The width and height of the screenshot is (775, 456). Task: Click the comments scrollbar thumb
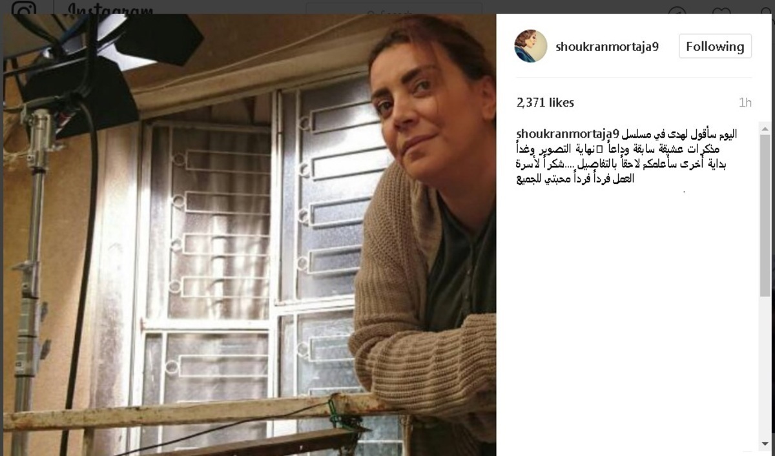click(765, 215)
